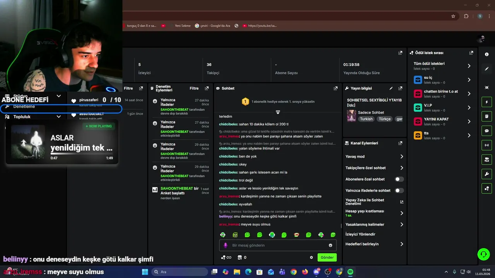This screenshot has height=278, width=495.
Task: Expand the su iç reward requests
Action: 469,80
